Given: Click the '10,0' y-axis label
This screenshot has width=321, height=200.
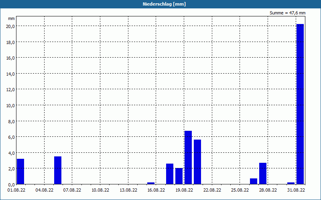Looking at the screenshot, I should point(10,106).
